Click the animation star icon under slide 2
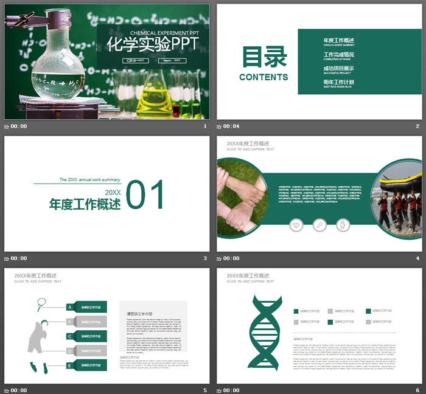The height and width of the screenshot is (394, 426). coord(219,126)
